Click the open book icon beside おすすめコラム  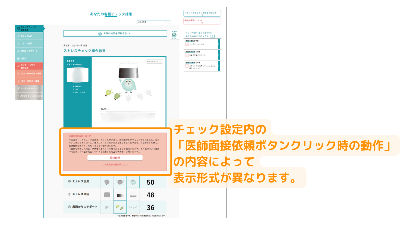[x=213, y=36]
